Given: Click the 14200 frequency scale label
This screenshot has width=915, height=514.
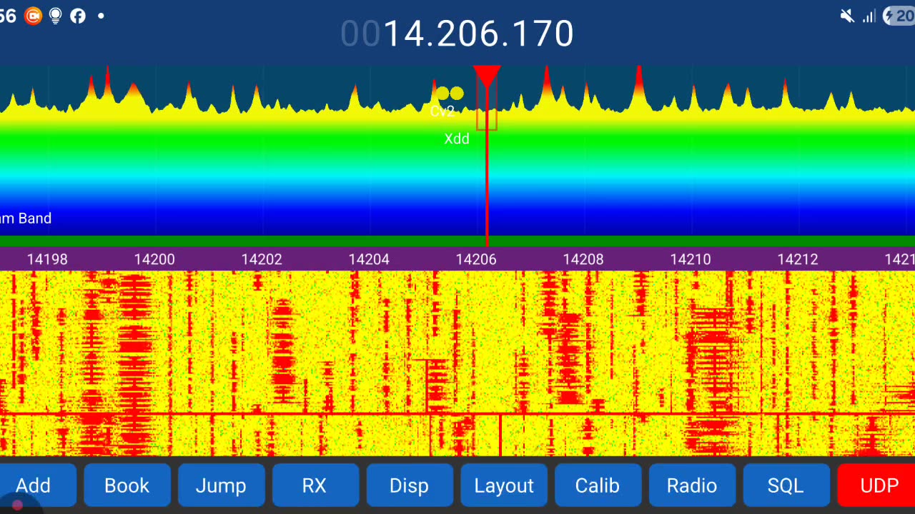Looking at the screenshot, I should (x=154, y=259).
